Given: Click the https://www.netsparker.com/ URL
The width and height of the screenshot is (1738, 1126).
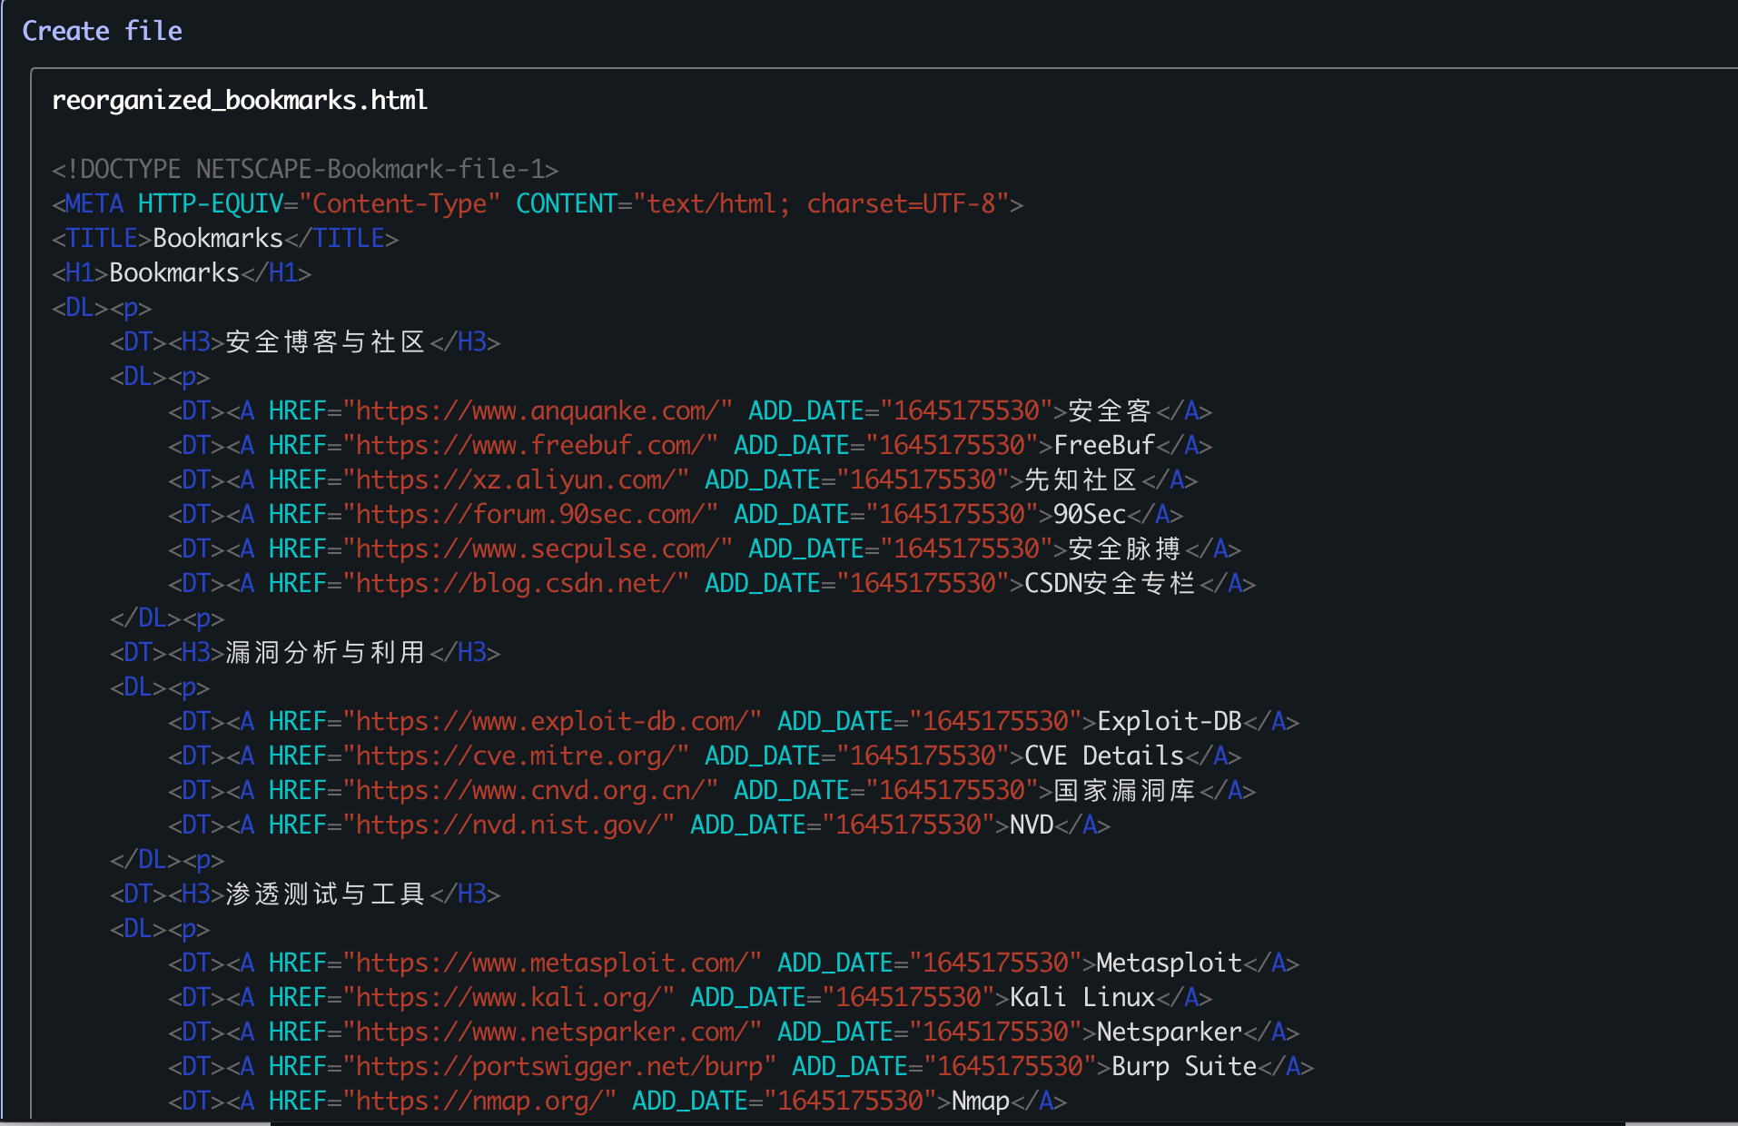Looking at the screenshot, I should point(552,1032).
